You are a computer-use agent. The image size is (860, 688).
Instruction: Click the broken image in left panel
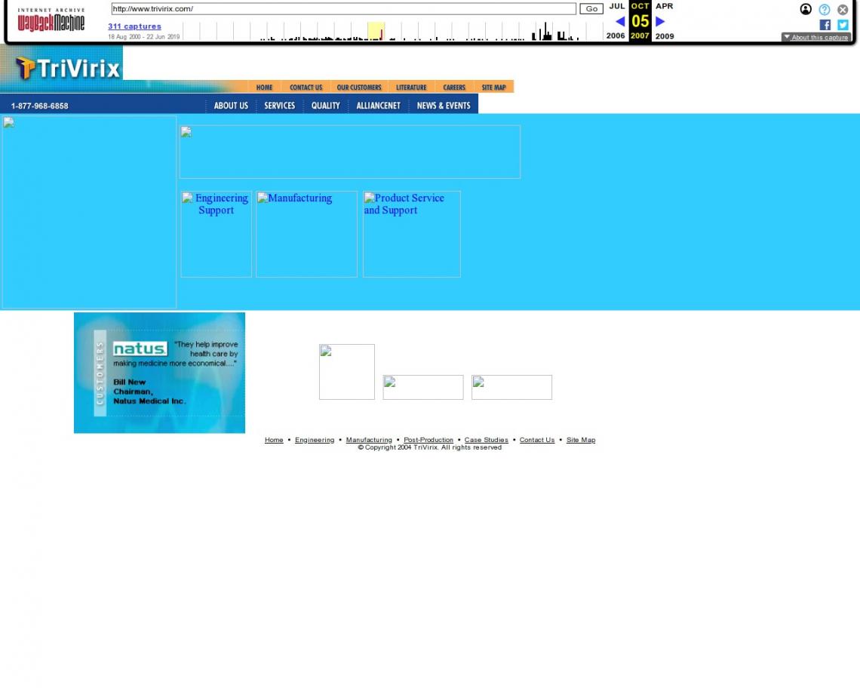tap(89, 212)
